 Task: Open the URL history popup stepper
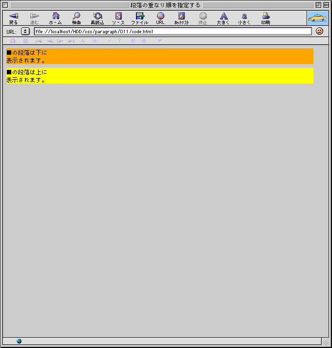coord(25,31)
